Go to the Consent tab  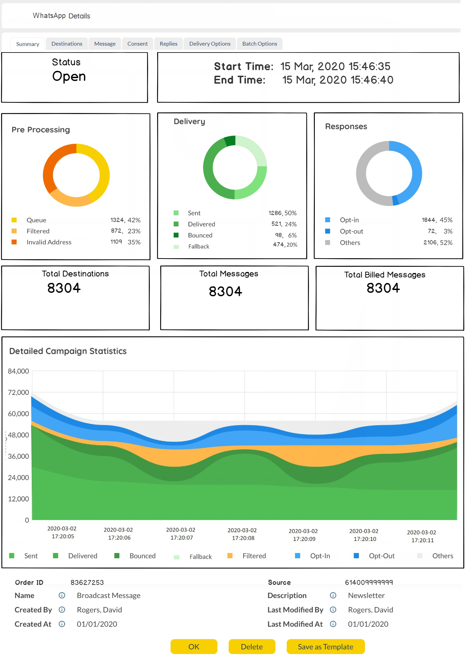tap(137, 44)
